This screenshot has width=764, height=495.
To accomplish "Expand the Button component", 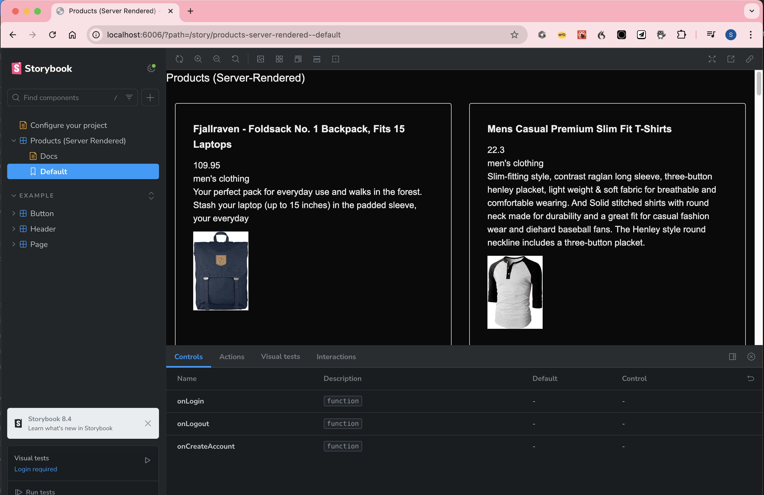I will pyautogui.click(x=42, y=214).
